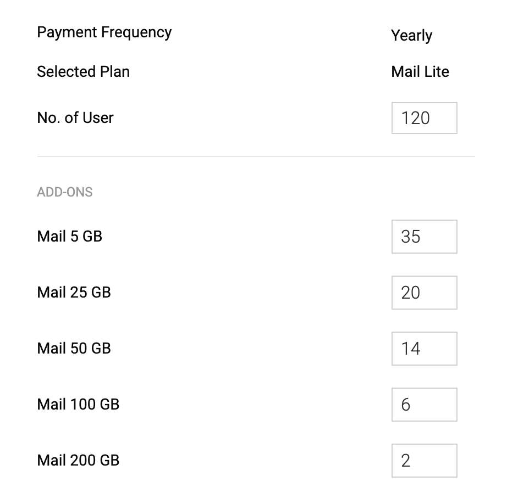Click the Yearly payment frequency value
The height and width of the screenshot is (493, 507).
(x=411, y=36)
